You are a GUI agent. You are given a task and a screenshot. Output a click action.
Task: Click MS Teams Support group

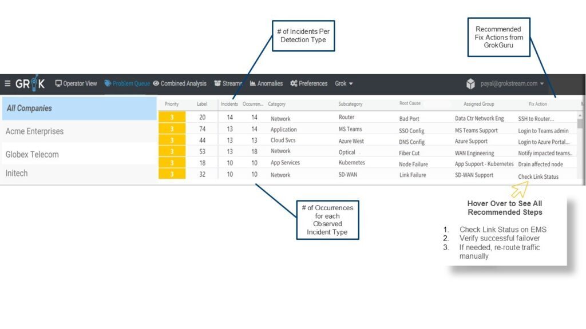[x=476, y=130]
